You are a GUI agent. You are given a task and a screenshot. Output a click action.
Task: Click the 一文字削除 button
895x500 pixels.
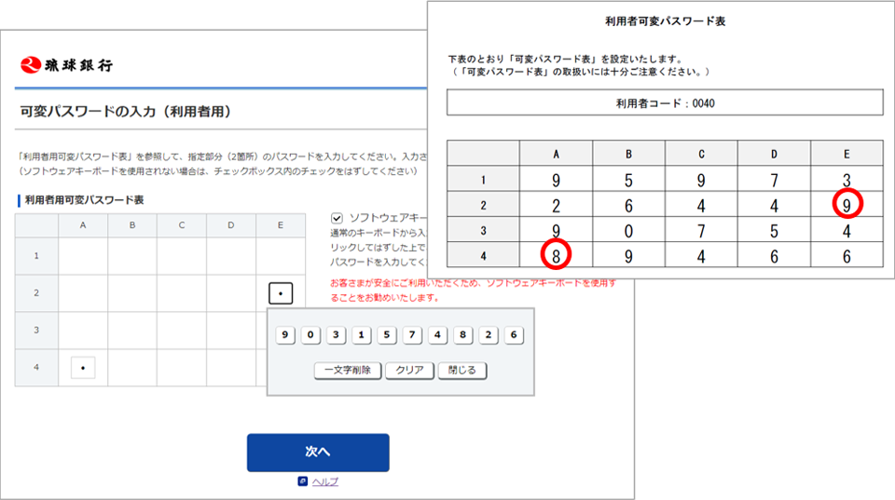click(347, 370)
